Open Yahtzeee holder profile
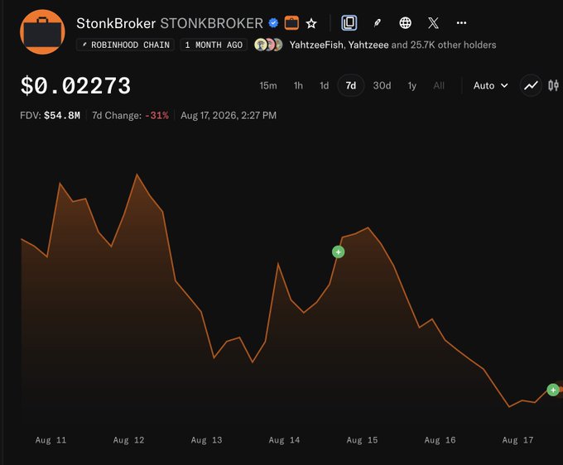This screenshot has width=563, height=465. click(x=368, y=45)
